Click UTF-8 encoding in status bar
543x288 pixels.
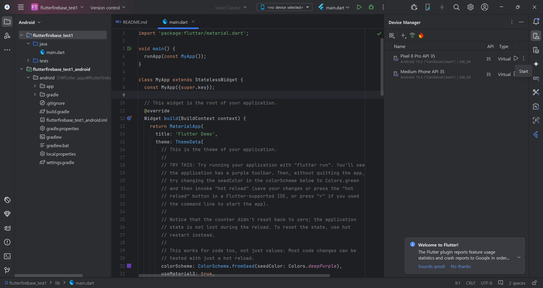[x=486, y=283]
